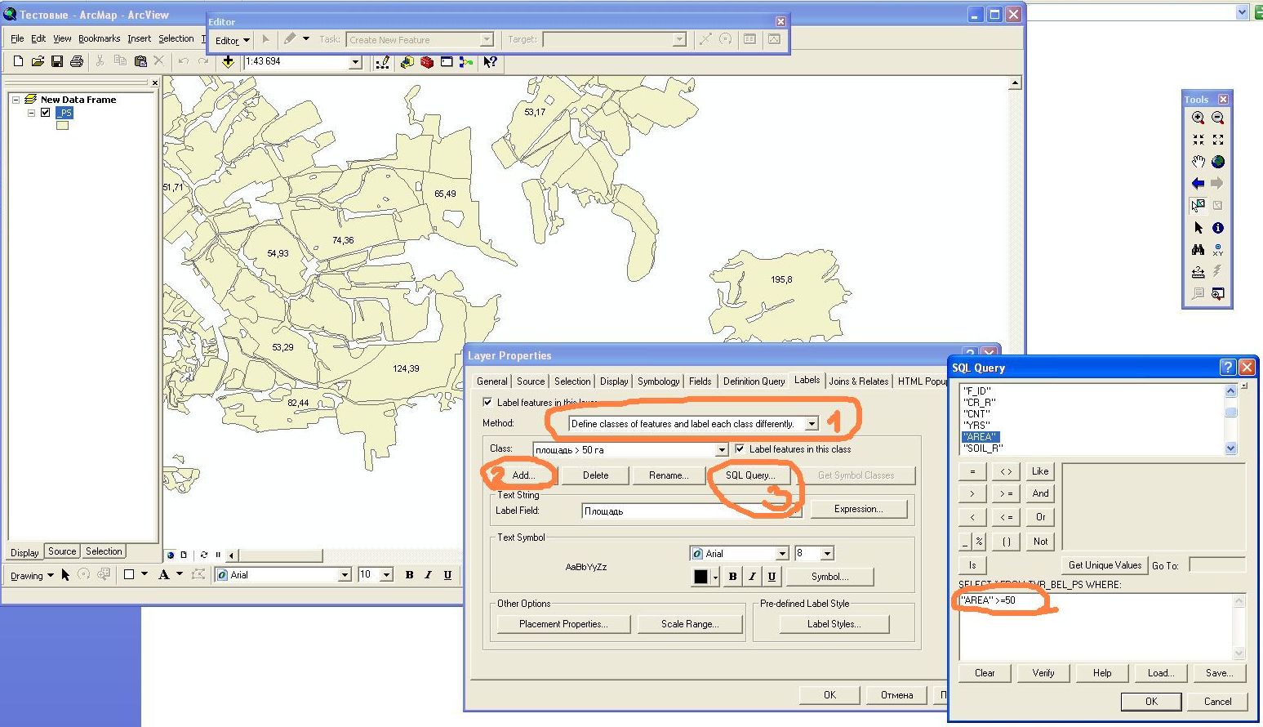Click the Go To XY tool
The height and width of the screenshot is (727, 1263).
click(1218, 250)
